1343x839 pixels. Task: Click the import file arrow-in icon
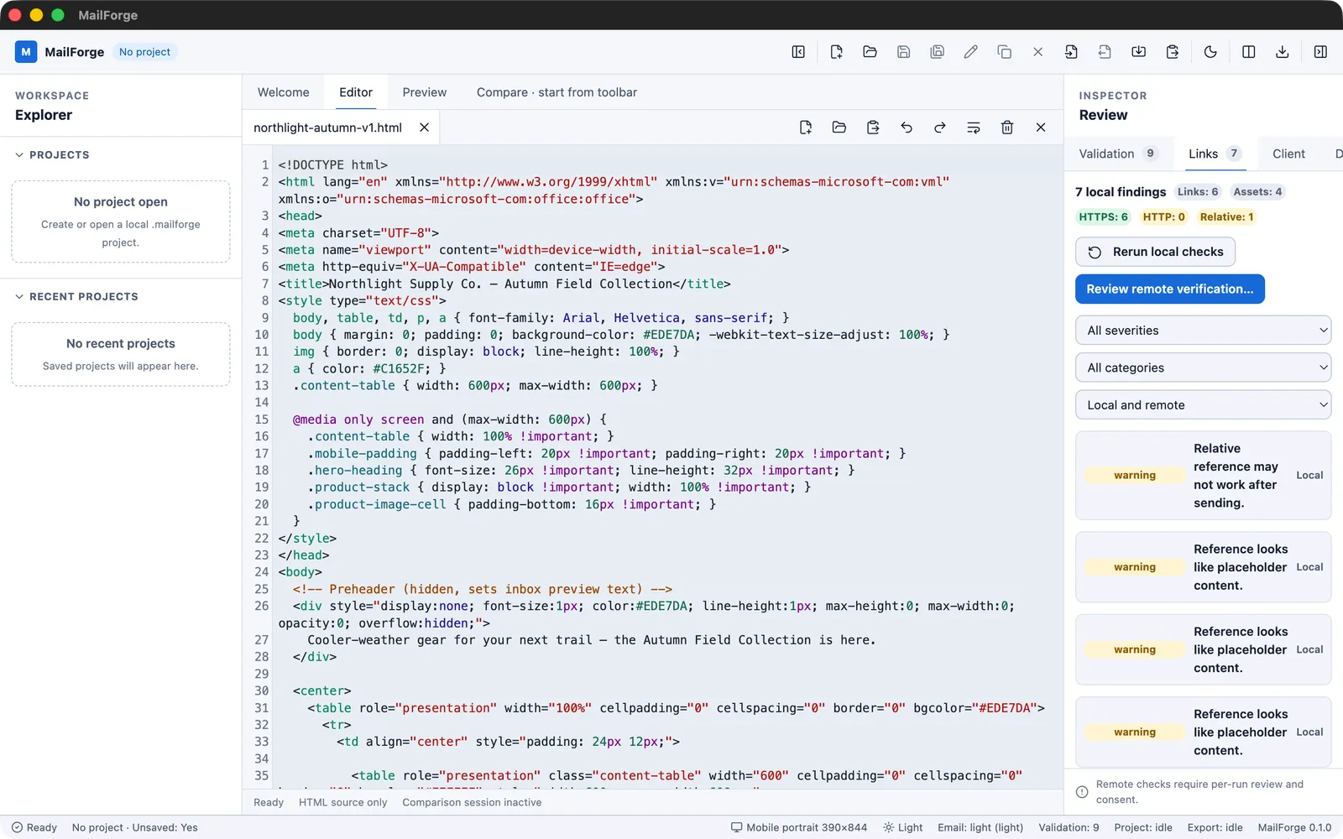point(1071,52)
